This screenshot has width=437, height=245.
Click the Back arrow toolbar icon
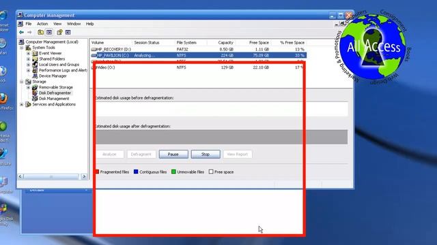click(x=21, y=33)
